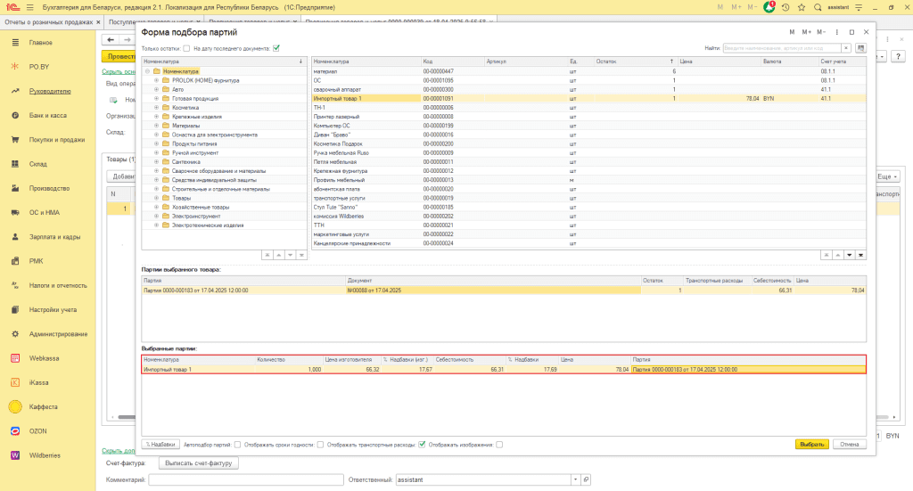
Task: Toggle Только остатки checkbox
Action: tap(186, 48)
